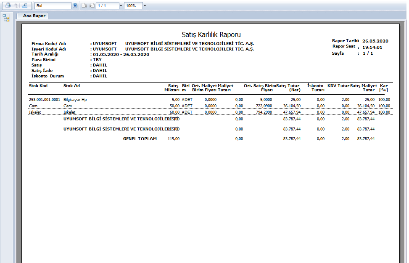Click the Export report icon
The height and width of the screenshot is (263, 409).
[x=25, y=6]
